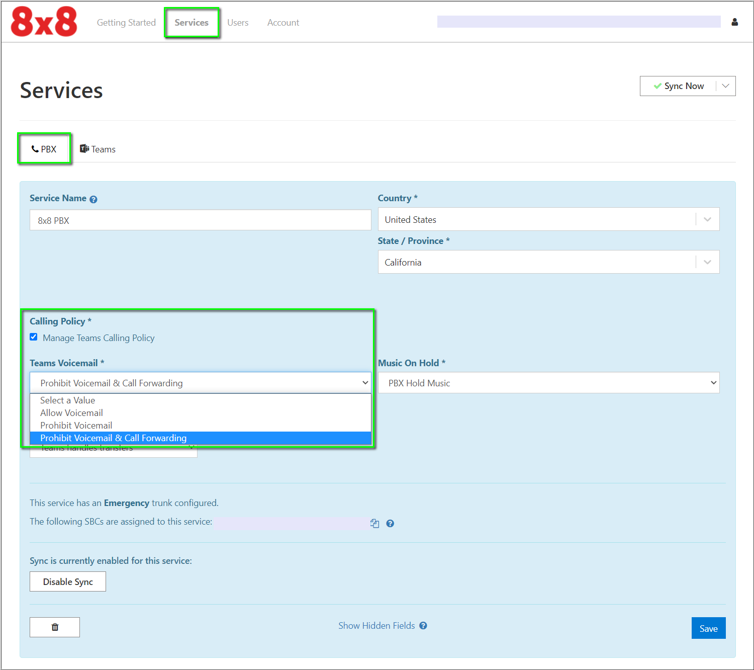Click the phone icon on PBX tab
754x670 pixels.
(x=35, y=148)
